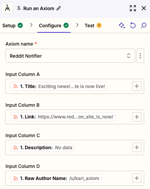
Task: Click the "Input Column A" label
Action: click(23, 74)
